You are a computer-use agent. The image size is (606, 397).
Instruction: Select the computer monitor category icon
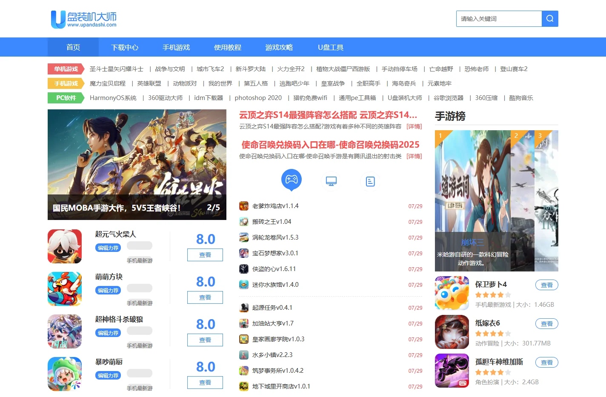(331, 181)
